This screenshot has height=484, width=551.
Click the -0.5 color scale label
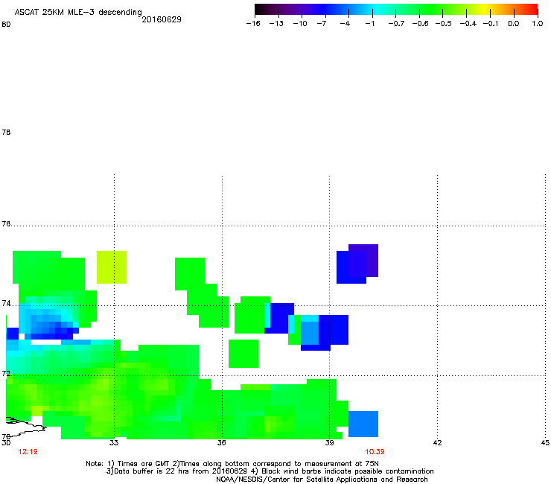(444, 24)
